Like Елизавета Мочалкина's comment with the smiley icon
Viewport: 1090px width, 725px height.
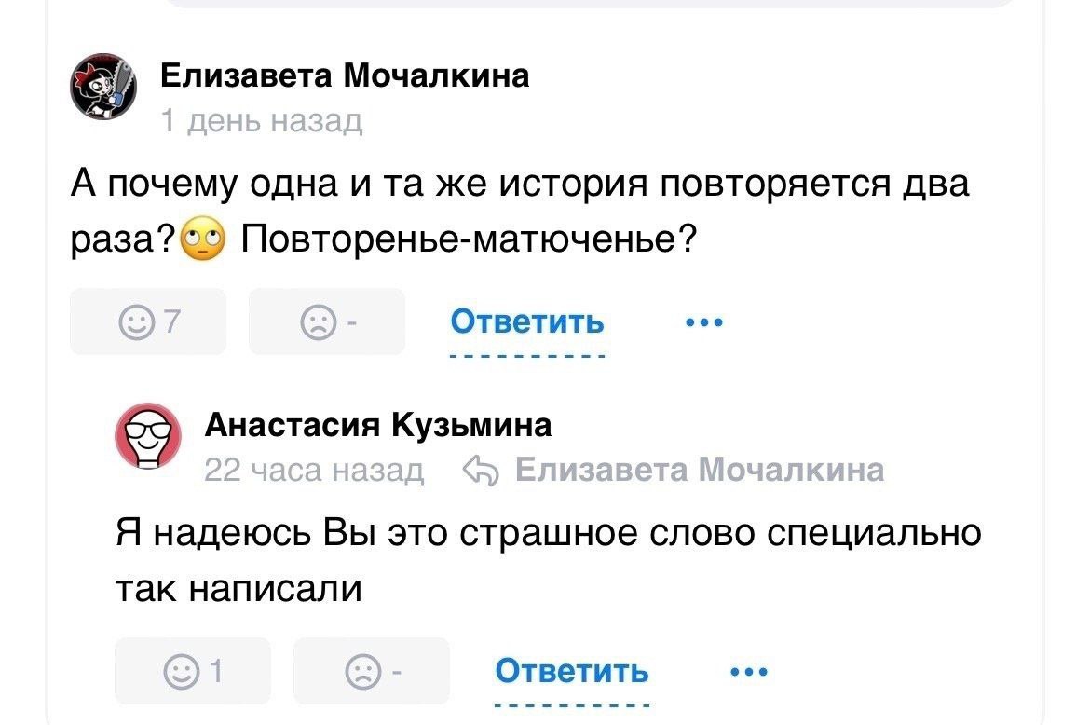click(x=148, y=321)
